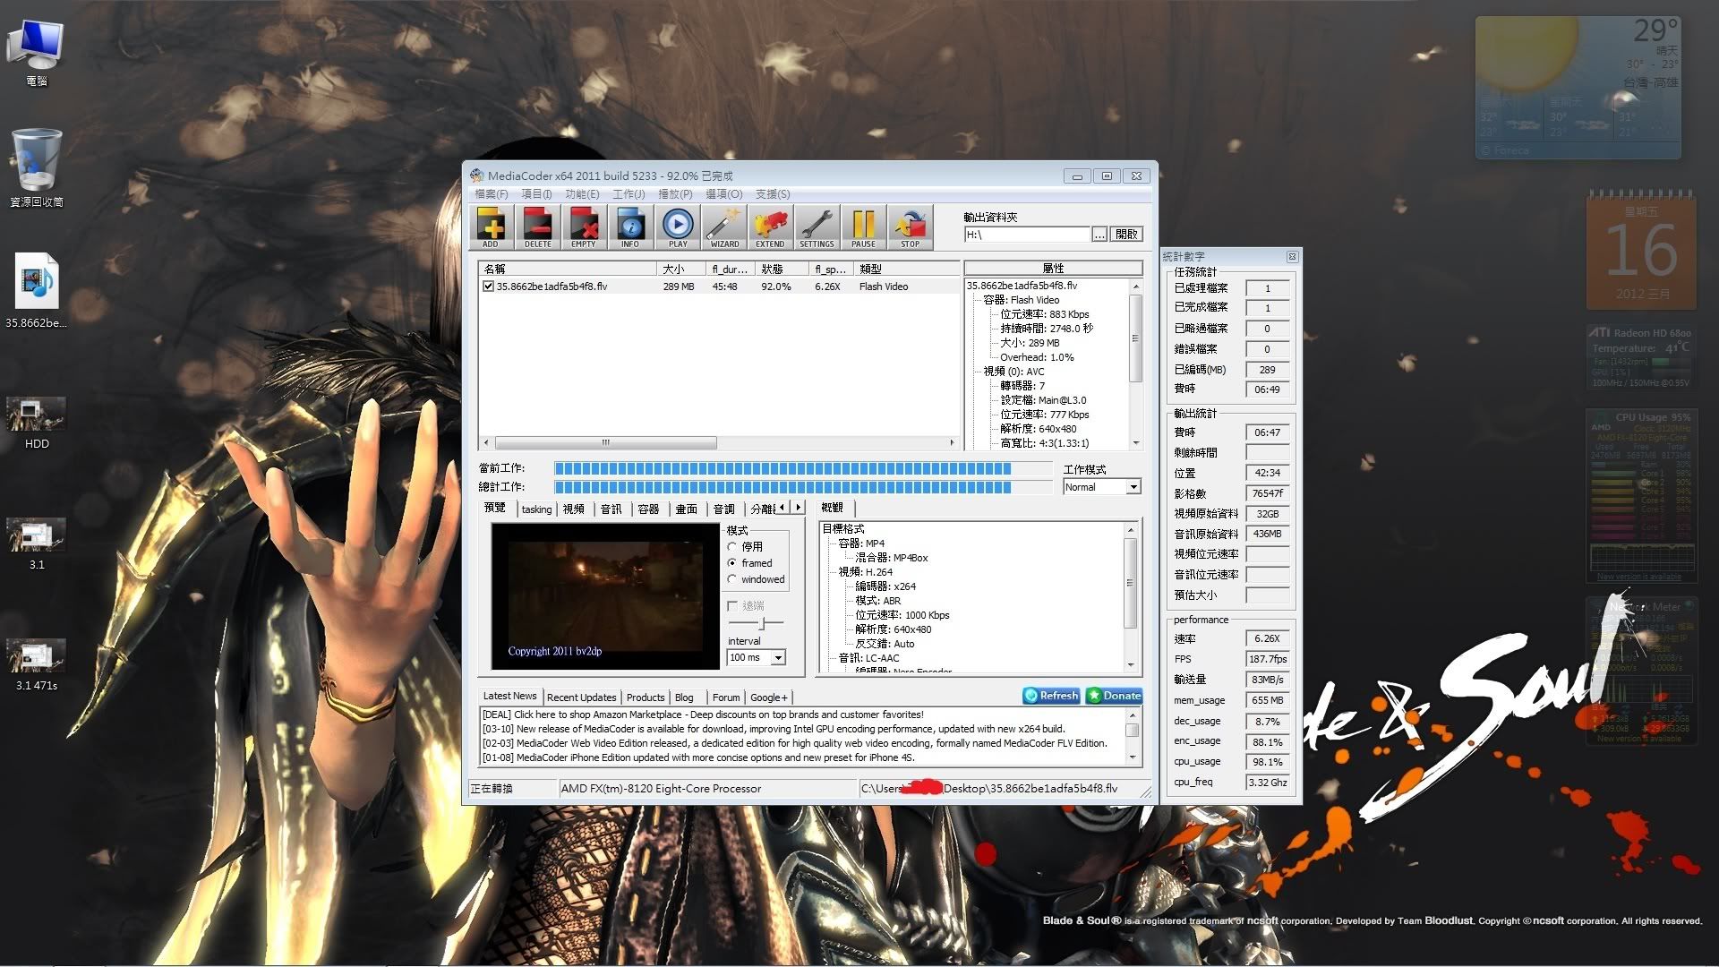
Task: Select the 3.1 desktop icon
Action: pos(37,543)
